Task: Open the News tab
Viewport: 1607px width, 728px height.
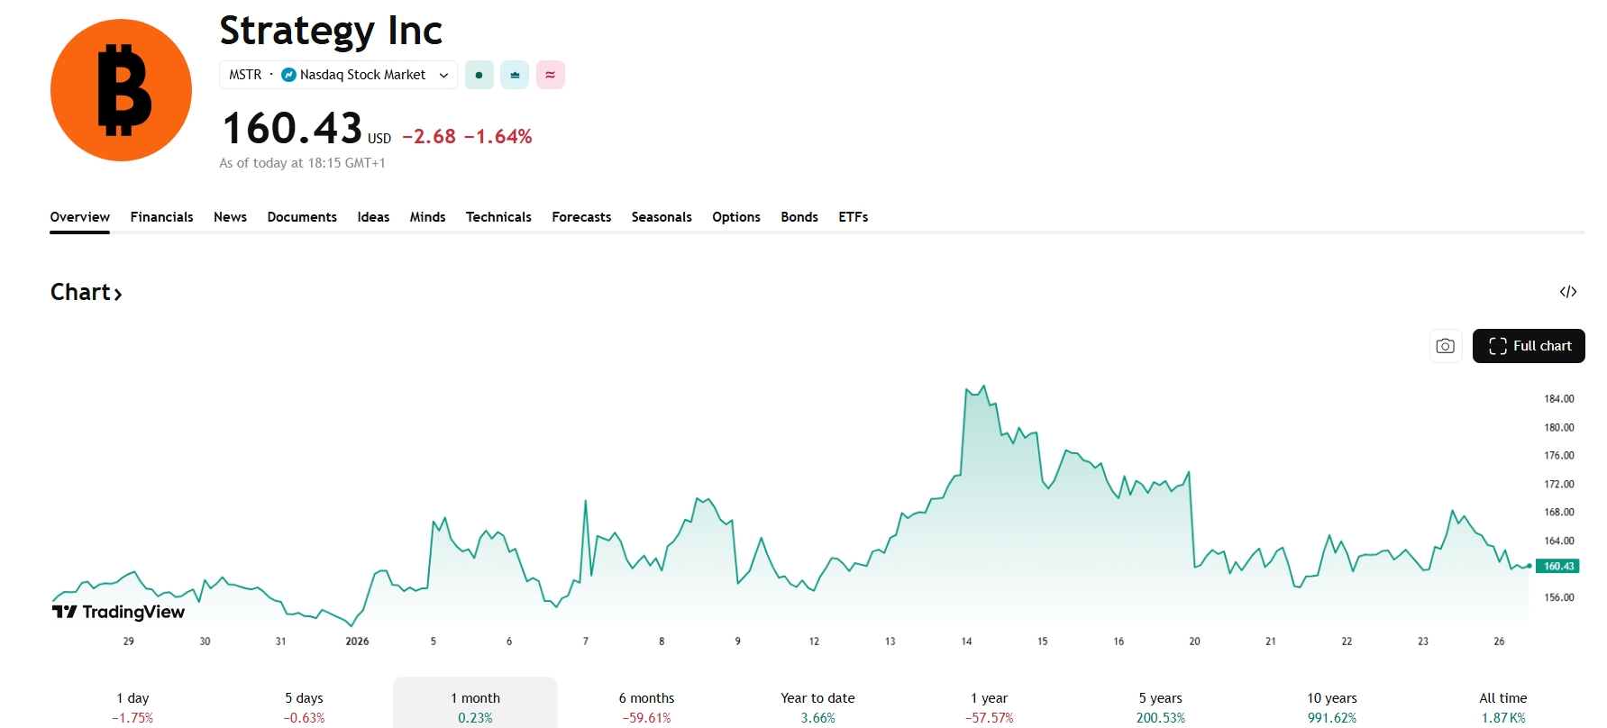Action: [230, 217]
